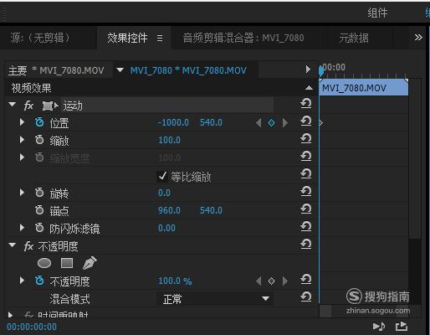430x335 pixels.
Task: Toggle the 旋转 rotation animation stopwatch
Action: (x=39, y=193)
